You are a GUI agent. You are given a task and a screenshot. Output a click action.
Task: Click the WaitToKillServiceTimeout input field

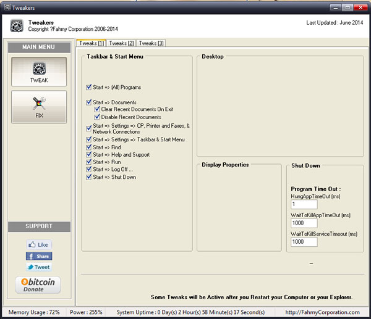(304, 242)
